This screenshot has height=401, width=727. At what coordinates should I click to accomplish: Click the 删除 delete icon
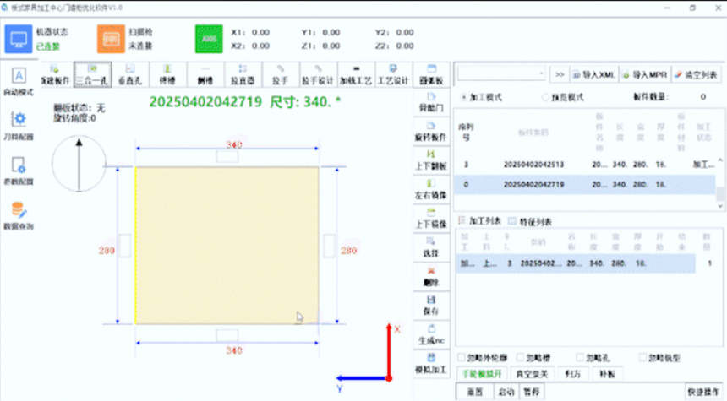tap(430, 275)
